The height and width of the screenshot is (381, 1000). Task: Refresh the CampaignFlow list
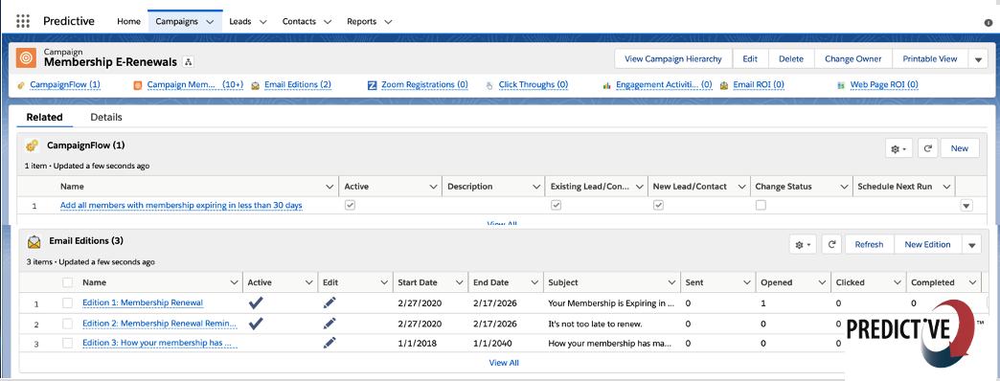[x=928, y=148]
